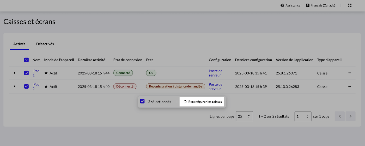Open the iPad 1 device link

tap(36, 73)
